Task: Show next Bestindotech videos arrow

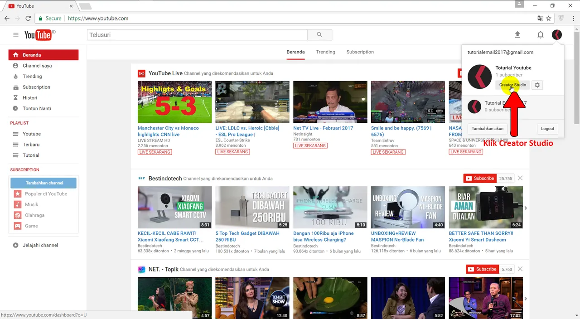Action: click(x=526, y=208)
